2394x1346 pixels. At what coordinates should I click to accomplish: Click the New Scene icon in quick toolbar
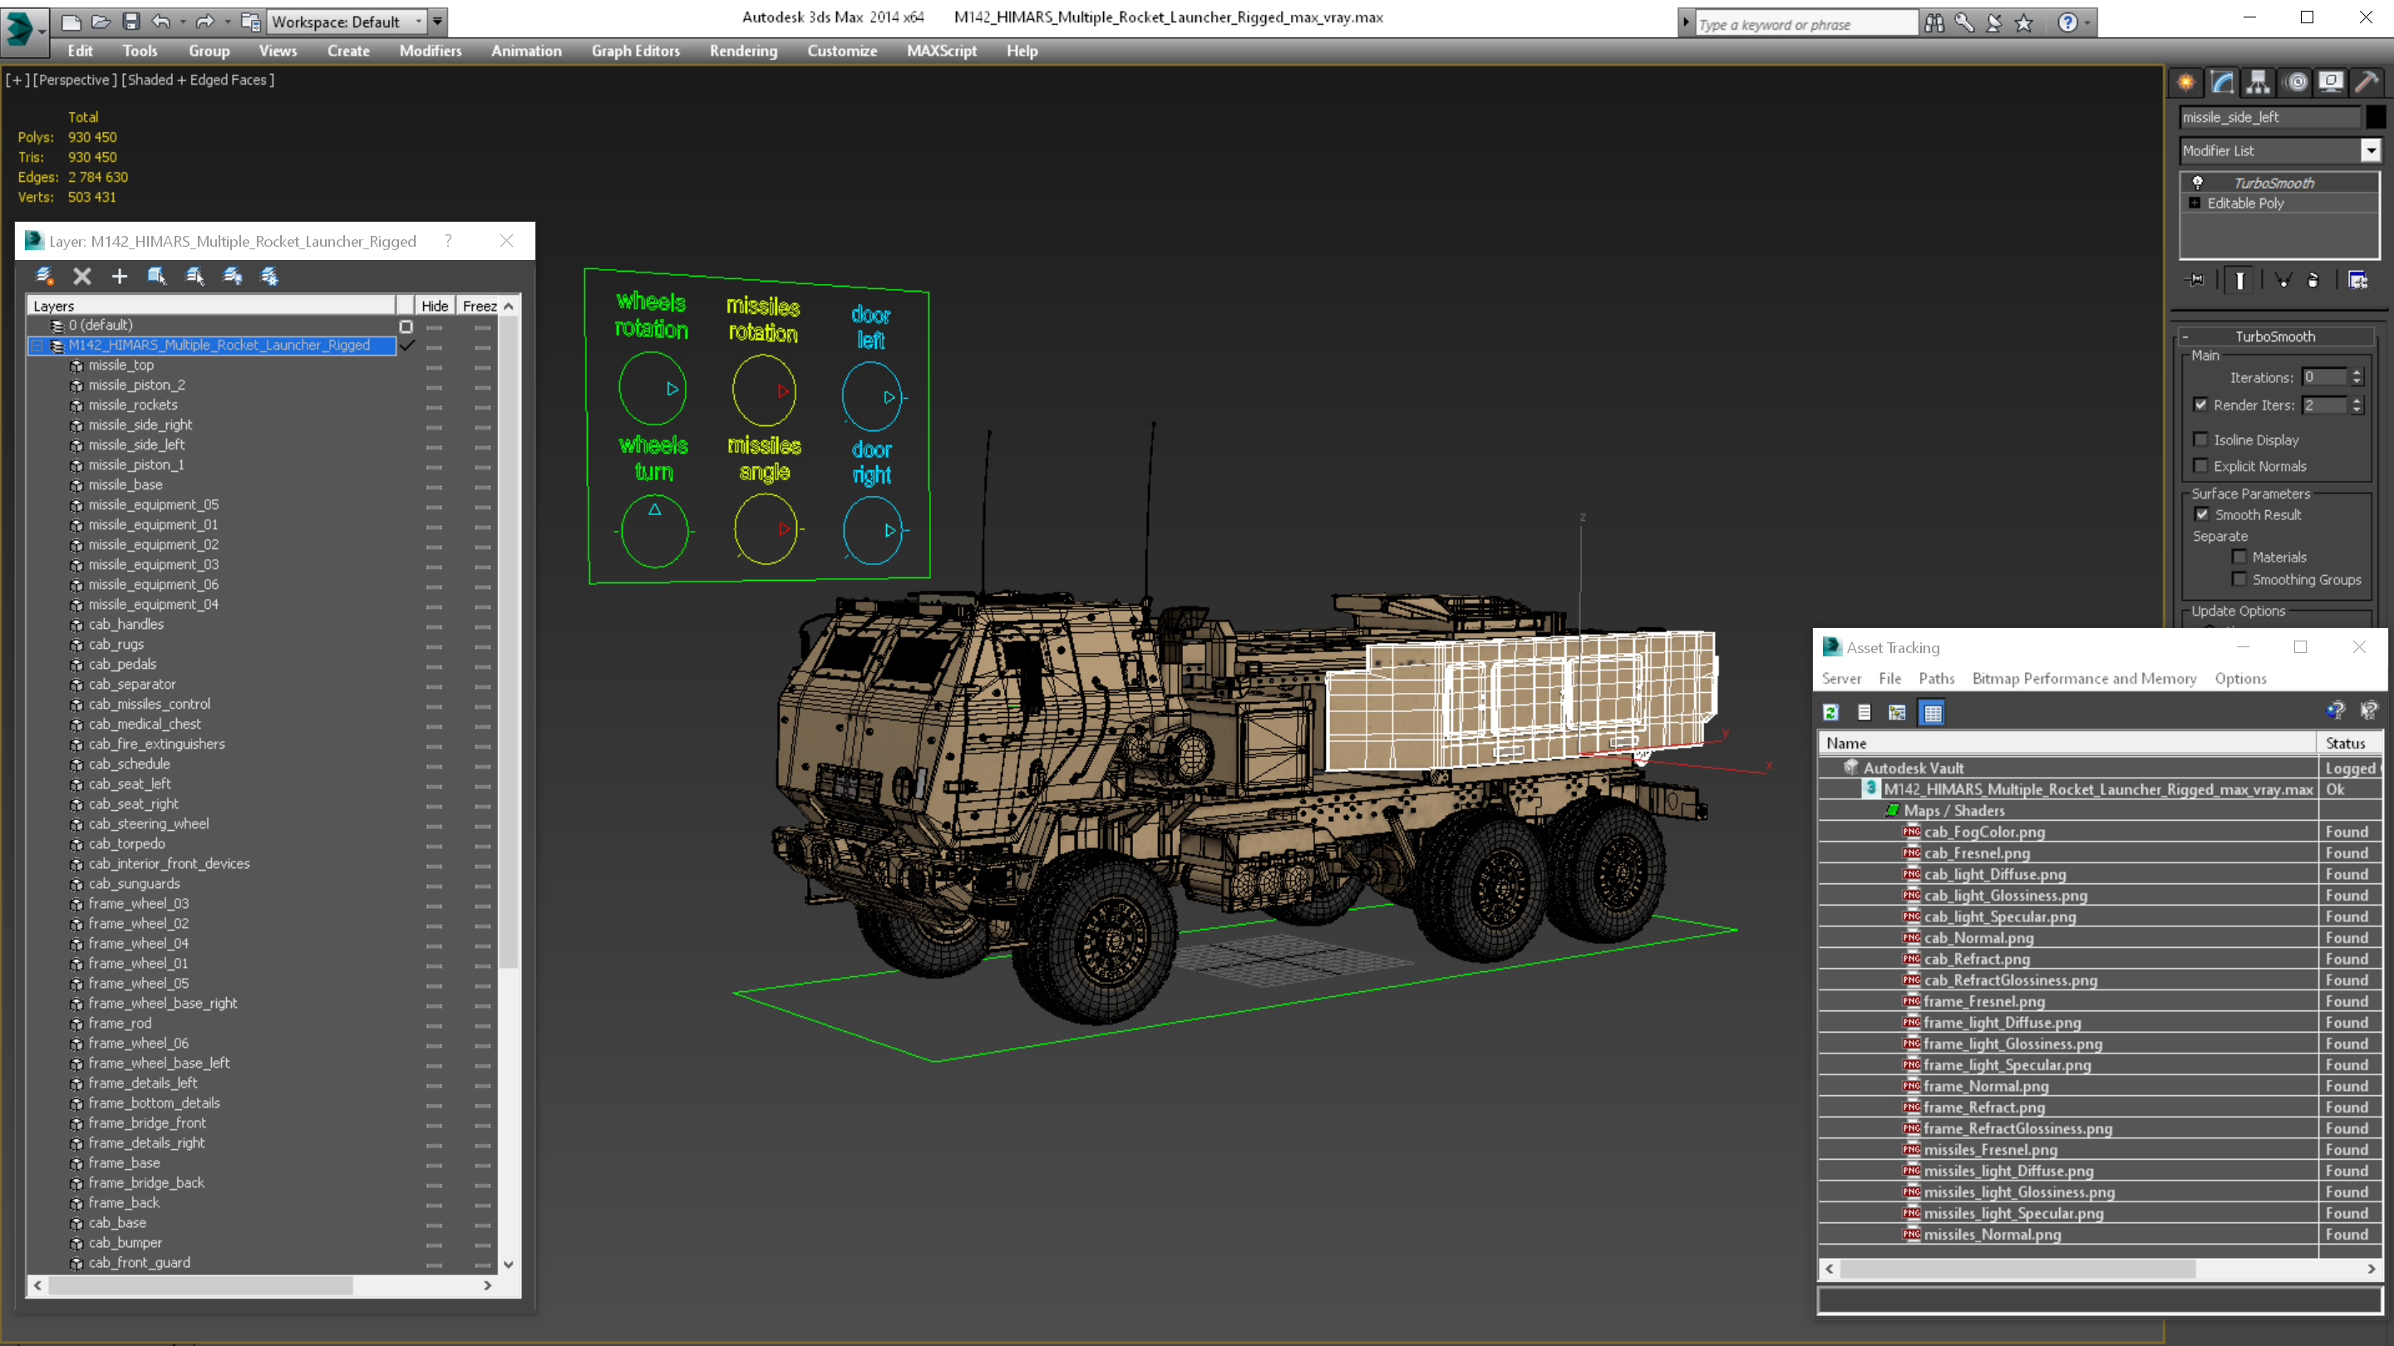coord(71,22)
